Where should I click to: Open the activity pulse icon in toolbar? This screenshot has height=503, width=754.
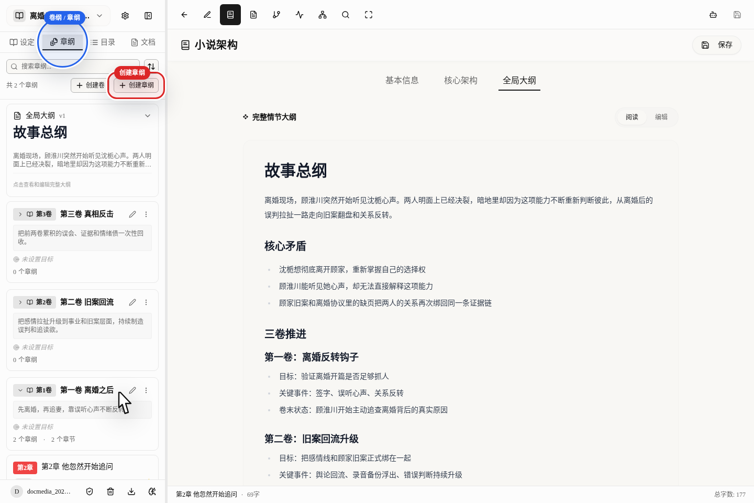[x=300, y=15]
